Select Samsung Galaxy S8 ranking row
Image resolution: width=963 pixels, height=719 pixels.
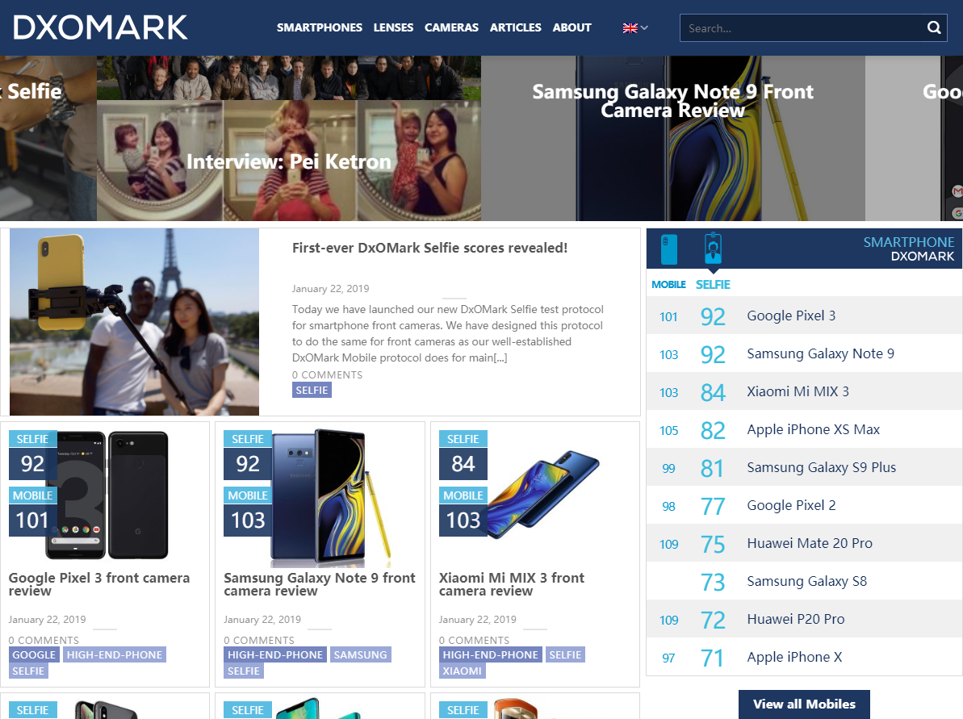[805, 582]
